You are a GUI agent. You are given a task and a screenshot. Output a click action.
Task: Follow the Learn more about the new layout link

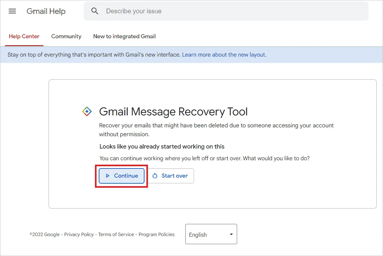(223, 55)
